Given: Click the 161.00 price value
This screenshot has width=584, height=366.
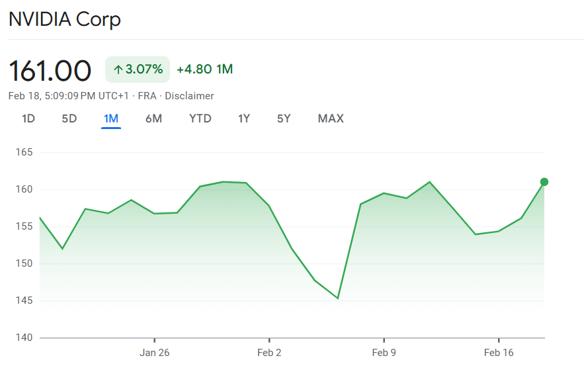Looking at the screenshot, I should [50, 70].
